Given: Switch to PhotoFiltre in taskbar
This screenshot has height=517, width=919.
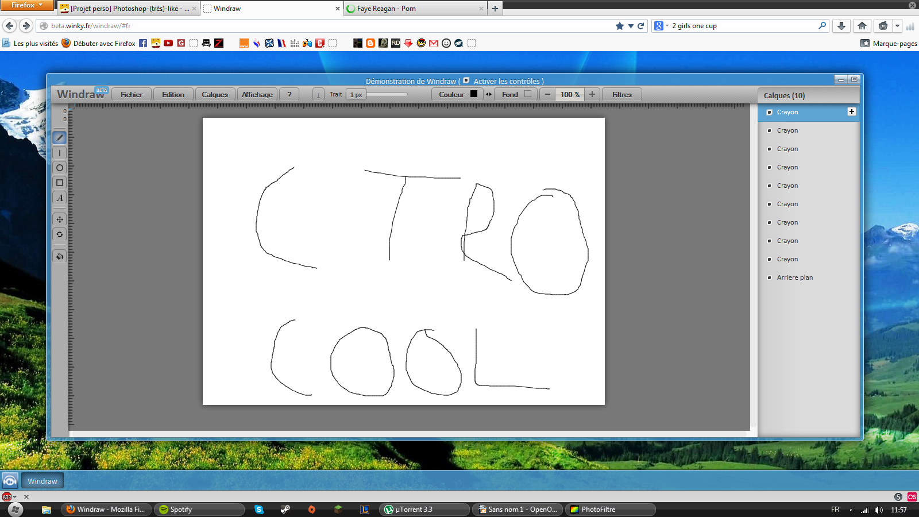Looking at the screenshot, I should [x=611, y=510].
